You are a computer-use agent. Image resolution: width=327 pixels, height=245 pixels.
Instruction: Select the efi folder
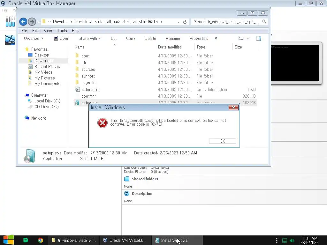pyautogui.click(x=83, y=63)
